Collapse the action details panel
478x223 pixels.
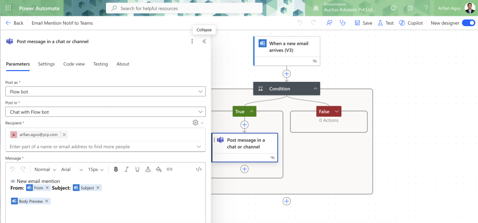(x=204, y=41)
